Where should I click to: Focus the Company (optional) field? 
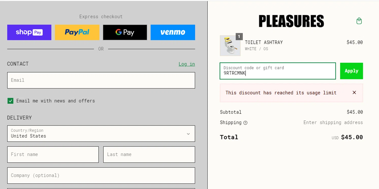(101, 175)
